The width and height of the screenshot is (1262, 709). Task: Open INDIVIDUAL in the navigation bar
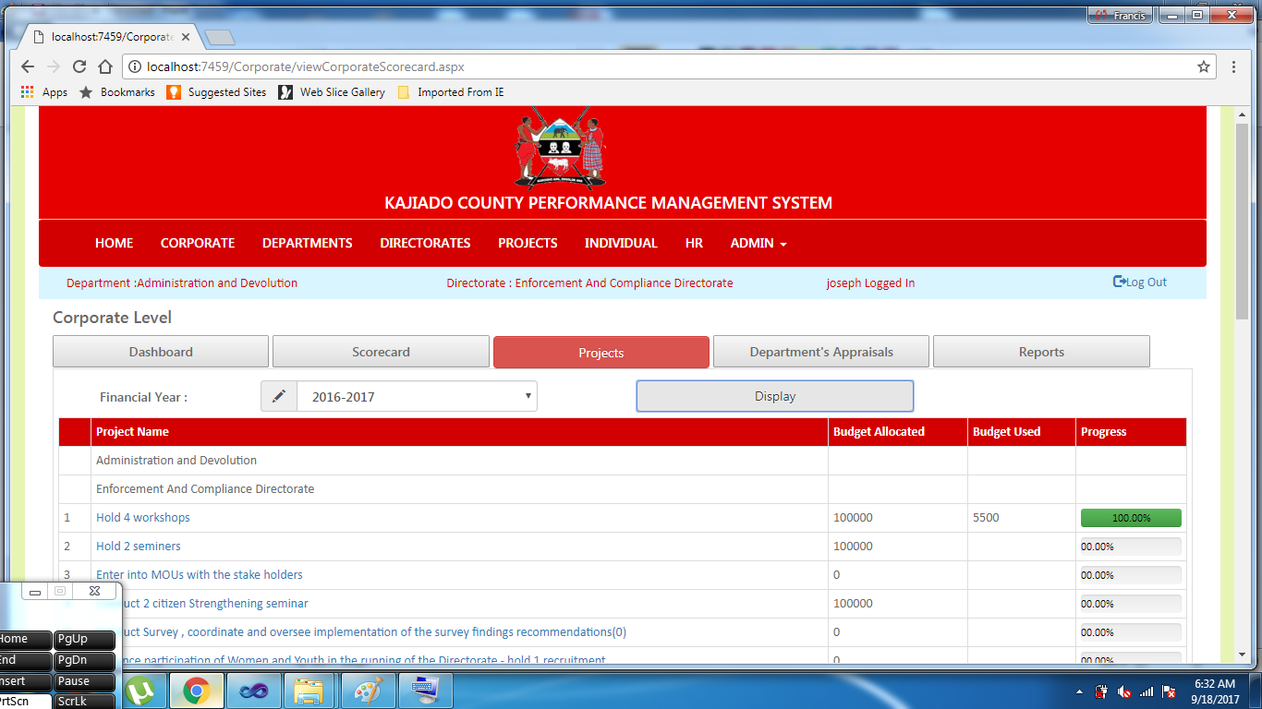click(621, 243)
